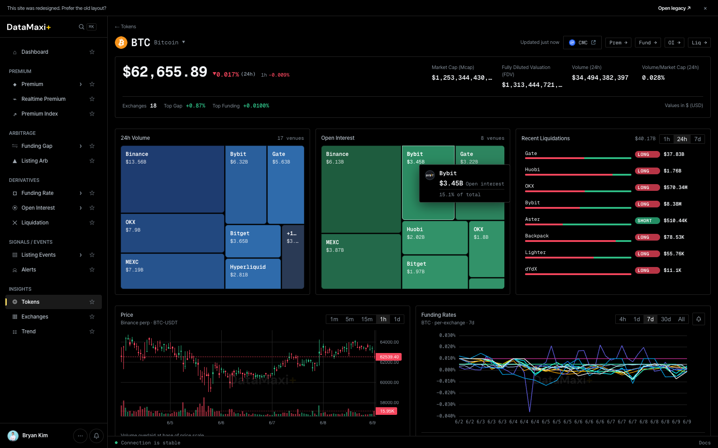Click the Liq shortcut button
Screen dimensions: 718x448
point(700,43)
